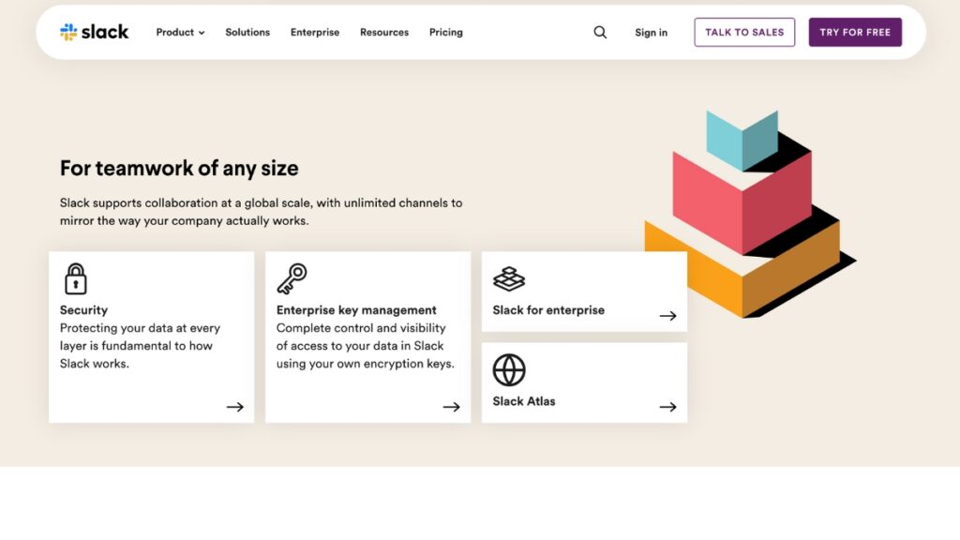
Task: Visit the Pricing page
Action: [445, 33]
